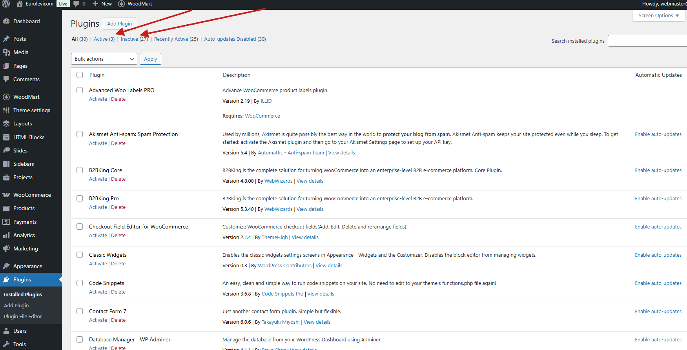Click the Add Plugin button beside the heading

[120, 24]
